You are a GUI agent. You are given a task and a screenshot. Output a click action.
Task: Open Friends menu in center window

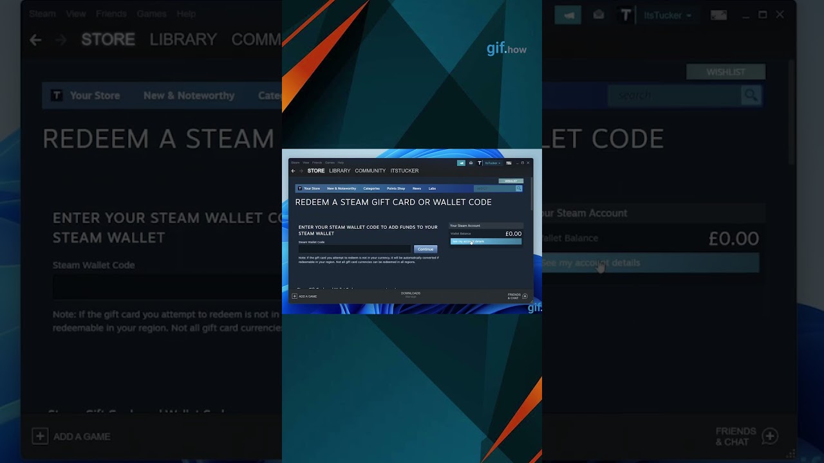coord(317,163)
